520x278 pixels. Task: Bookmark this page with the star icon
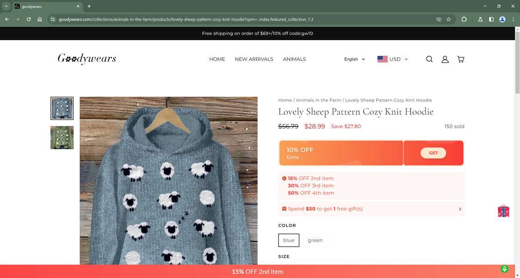coord(448,19)
